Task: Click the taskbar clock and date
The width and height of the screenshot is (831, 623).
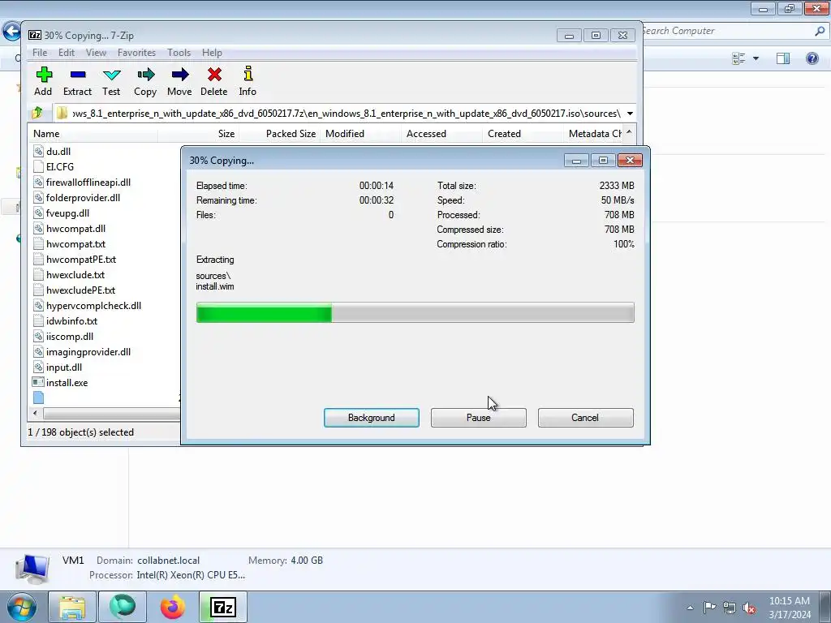Action: [x=790, y=608]
